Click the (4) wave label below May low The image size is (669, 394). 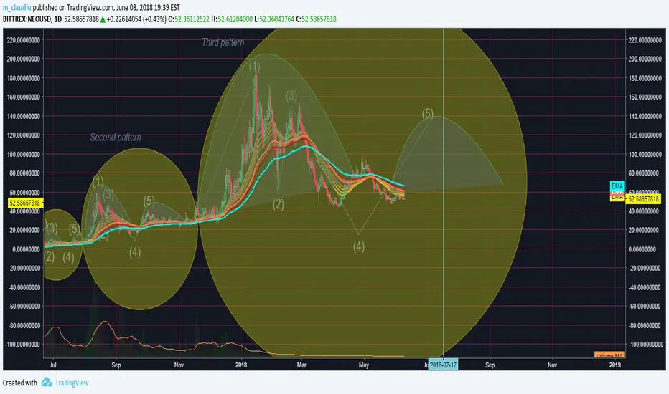click(x=359, y=246)
